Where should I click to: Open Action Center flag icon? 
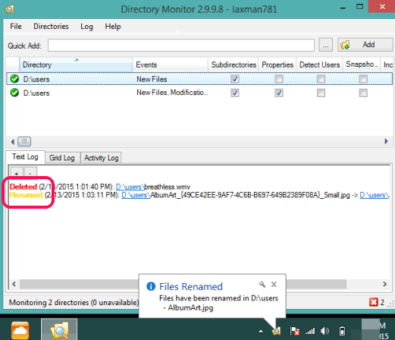point(295,331)
